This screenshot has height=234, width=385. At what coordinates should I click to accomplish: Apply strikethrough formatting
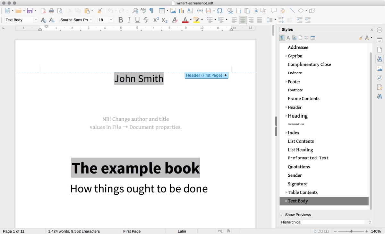(x=146, y=20)
